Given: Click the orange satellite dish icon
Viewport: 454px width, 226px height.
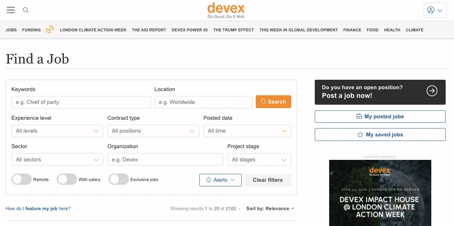Looking at the screenshot, I should (x=50, y=30).
